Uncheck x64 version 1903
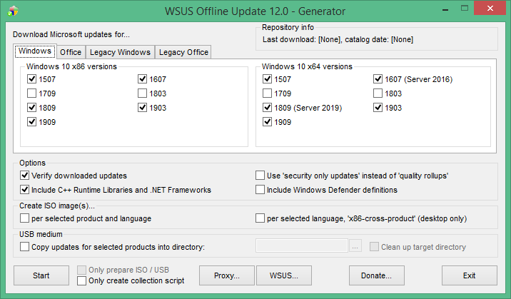This screenshot has width=511, height=299. (x=378, y=108)
